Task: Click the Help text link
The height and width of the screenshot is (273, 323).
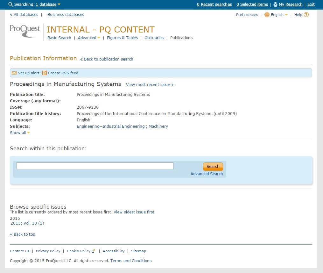Action: click(x=298, y=15)
